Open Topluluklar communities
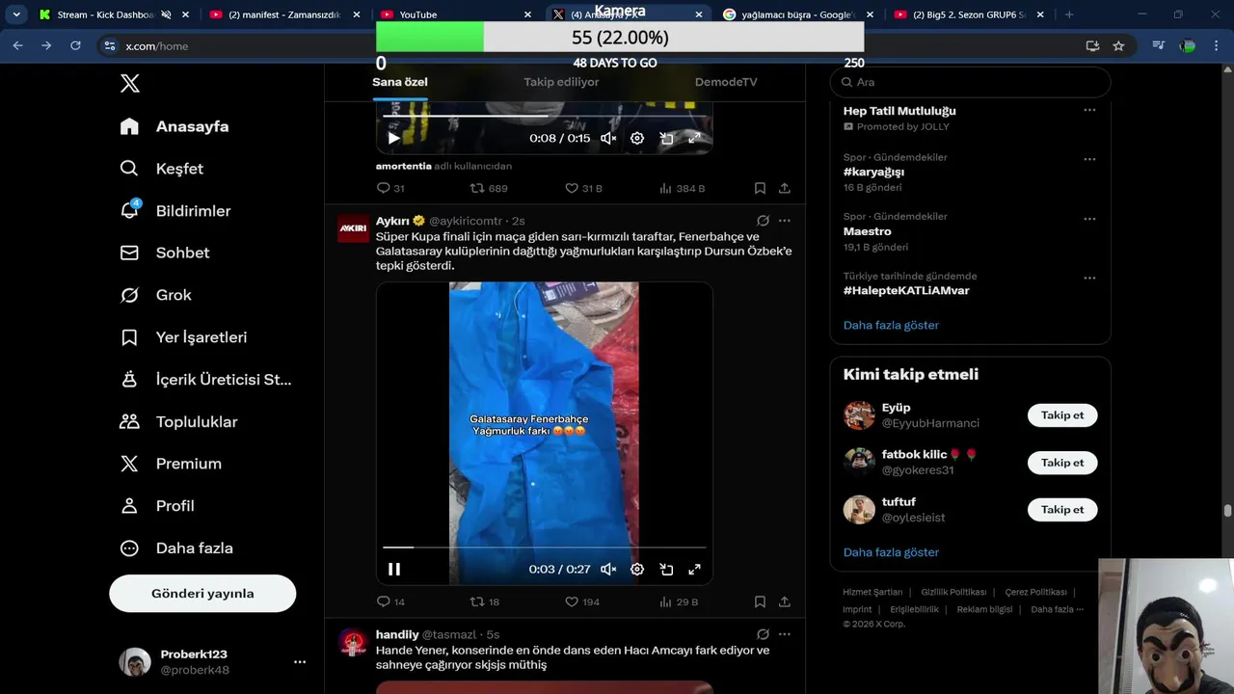The image size is (1234, 694). point(178,422)
